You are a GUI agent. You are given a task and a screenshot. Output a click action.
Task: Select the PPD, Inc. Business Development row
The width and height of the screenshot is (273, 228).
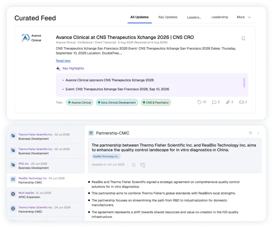(46, 166)
